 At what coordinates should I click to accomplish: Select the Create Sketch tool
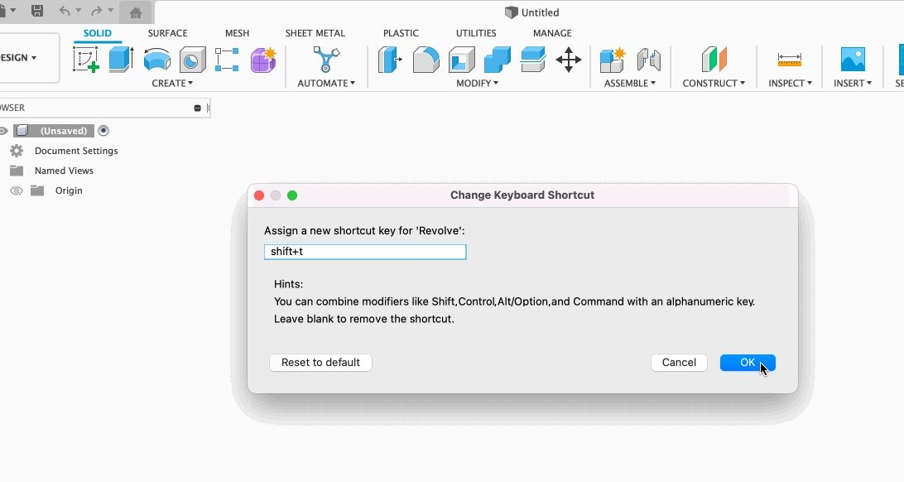point(86,60)
